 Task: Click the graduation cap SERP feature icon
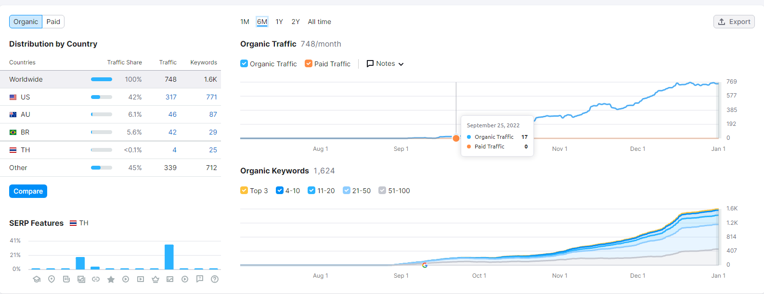37,279
